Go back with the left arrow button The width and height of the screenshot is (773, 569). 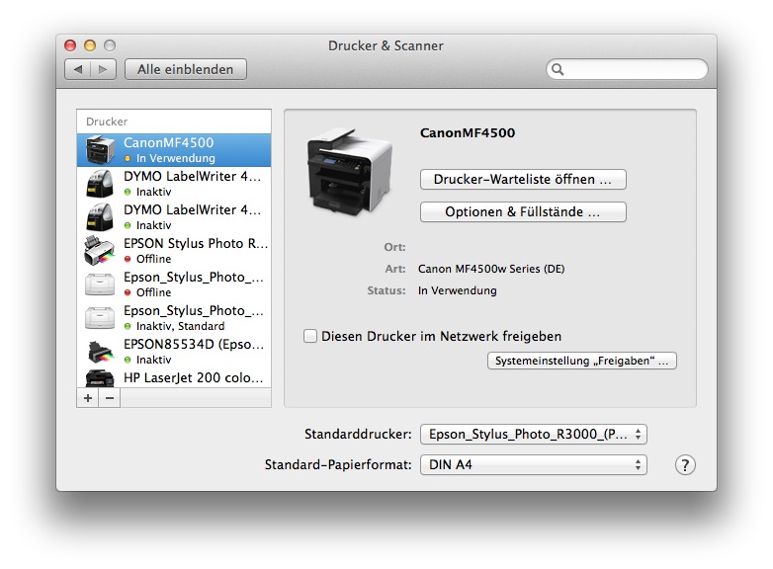[x=78, y=70]
